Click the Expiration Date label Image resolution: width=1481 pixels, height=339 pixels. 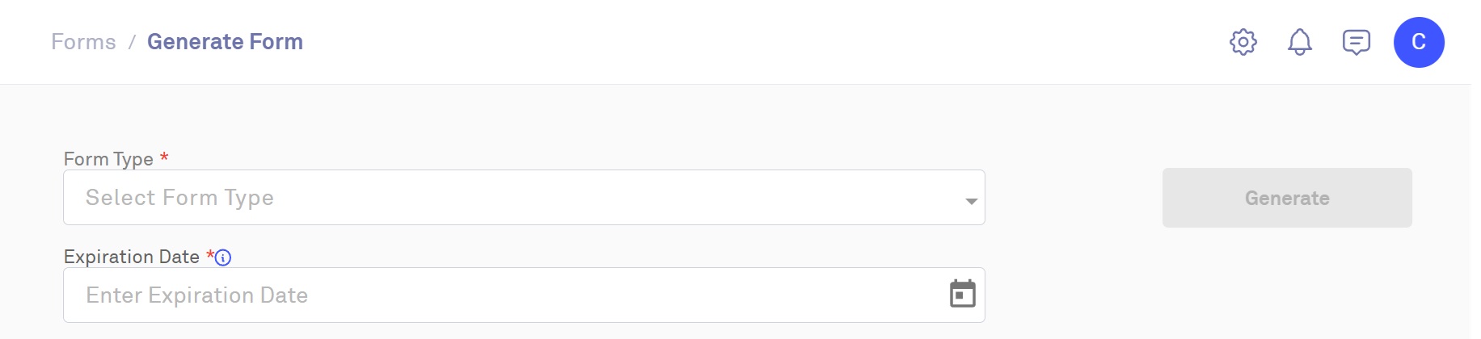[x=131, y=257]
